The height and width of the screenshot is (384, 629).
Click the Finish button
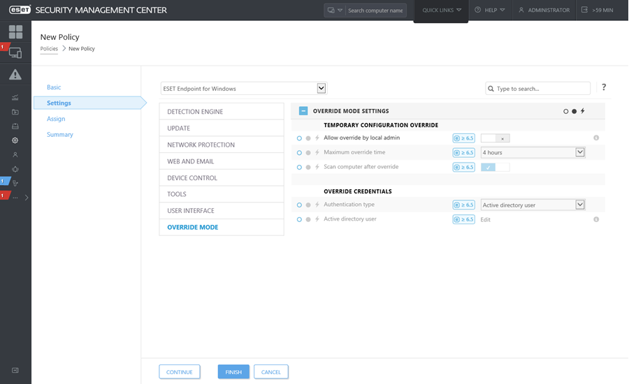(x=233, y=372)
